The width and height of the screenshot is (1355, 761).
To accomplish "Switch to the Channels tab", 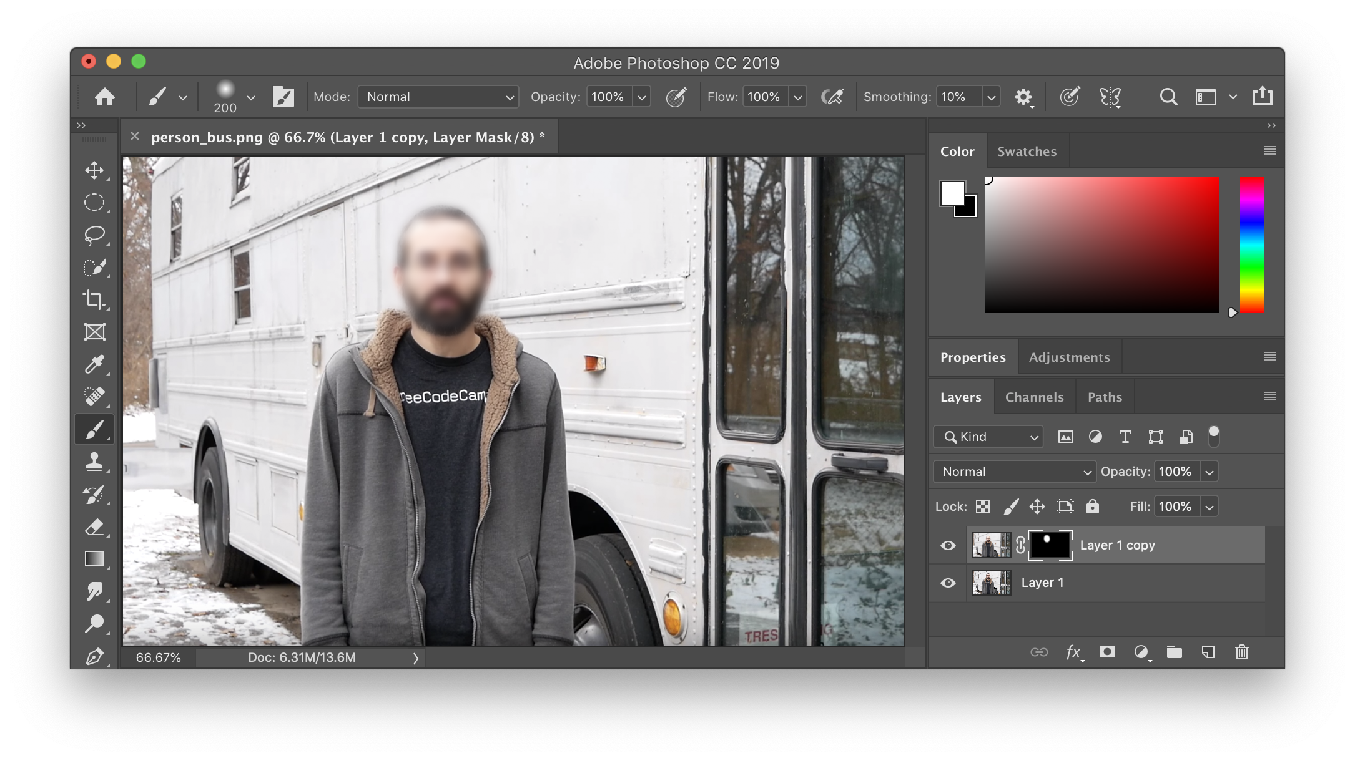I will [x=1035, y=397].
